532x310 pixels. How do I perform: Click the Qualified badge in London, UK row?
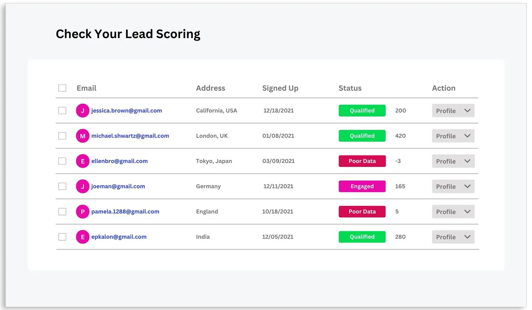(362, 136)
